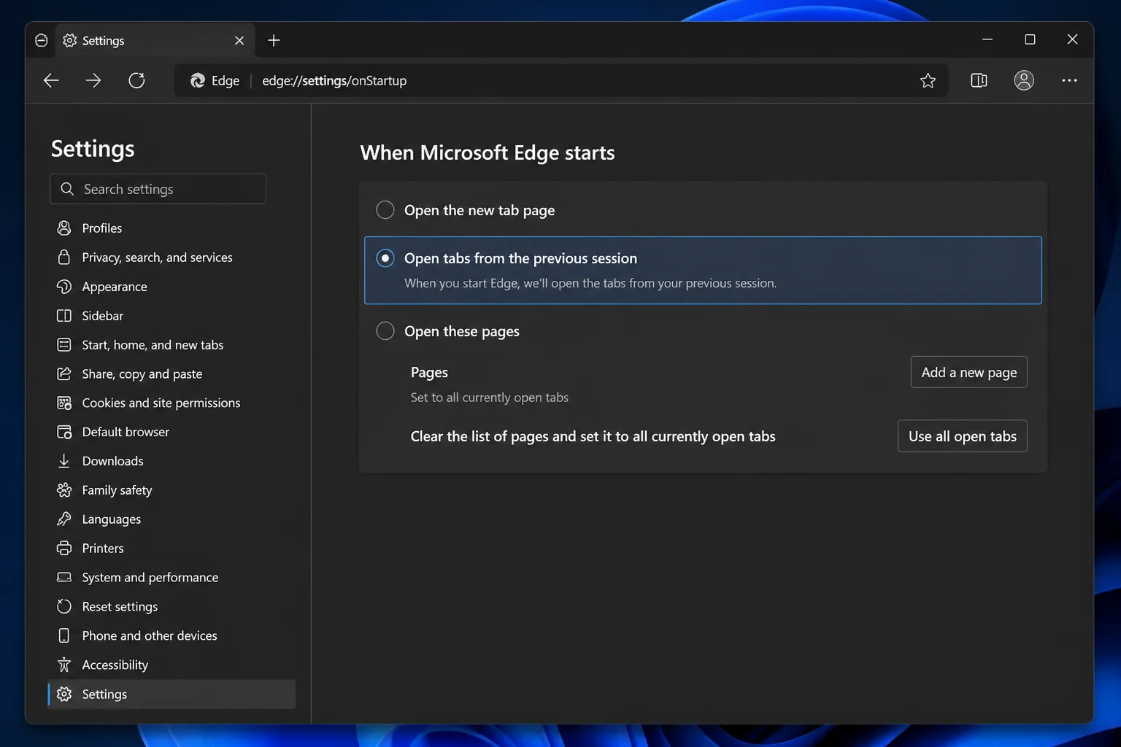Go forward with the forward arrow
Viewport: 1121px width, 747px height.
click(93, 80)
